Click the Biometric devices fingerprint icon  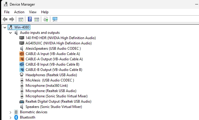(16, 112)
